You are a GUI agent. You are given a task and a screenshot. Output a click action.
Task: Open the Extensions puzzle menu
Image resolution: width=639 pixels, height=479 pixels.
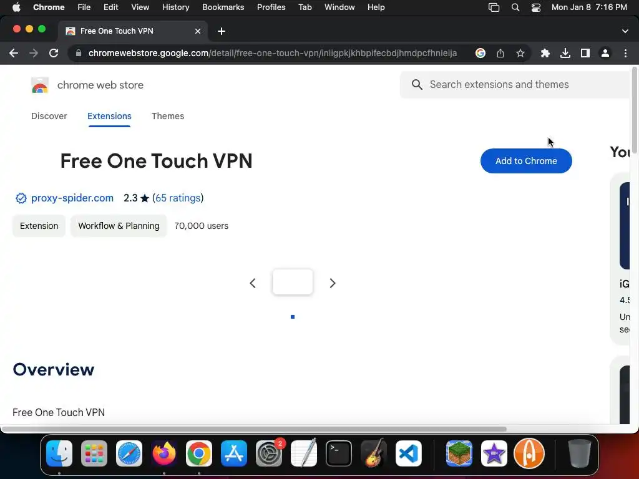(x=545, y=53)
